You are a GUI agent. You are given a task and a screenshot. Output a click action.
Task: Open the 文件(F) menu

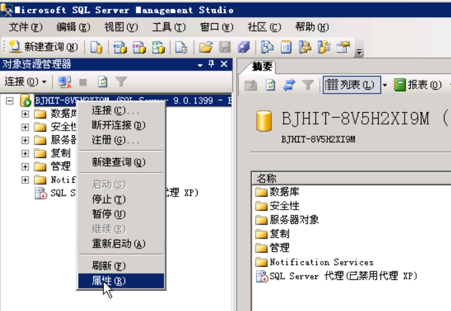[x=26, y=27]
